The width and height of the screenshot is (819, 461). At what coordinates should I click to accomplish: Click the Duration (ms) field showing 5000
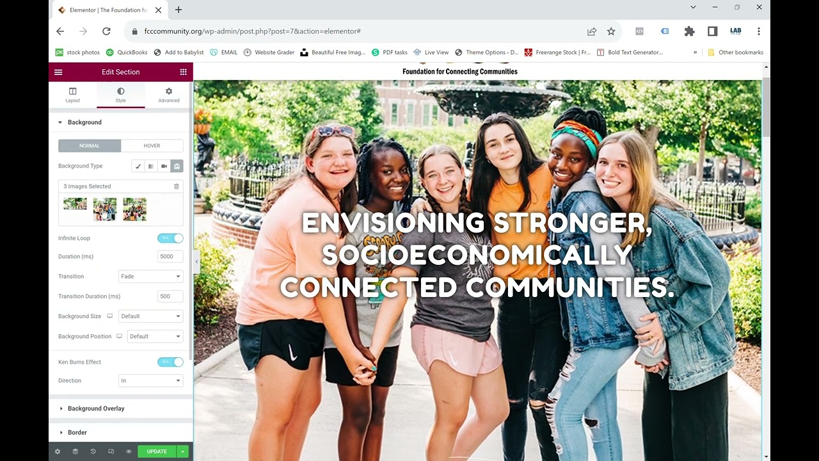(x=170, y=257)
